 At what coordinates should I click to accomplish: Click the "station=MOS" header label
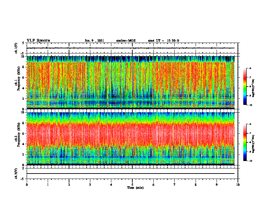click(x=126, y=41)
